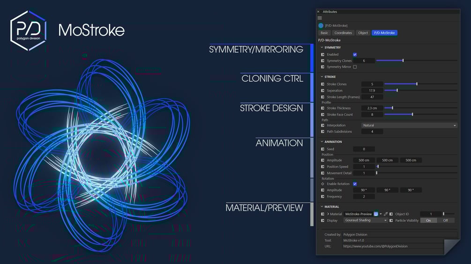Click the Polygon Division hexagon logo
Viewport: 471px width, 264px height.
tap(28, 30)
